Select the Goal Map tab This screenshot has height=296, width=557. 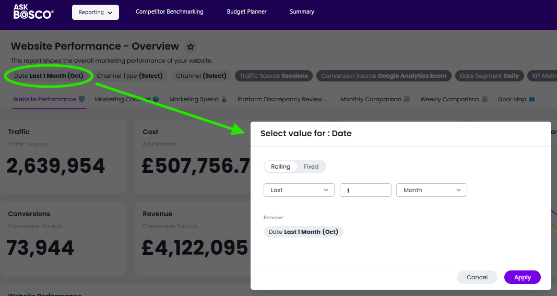pos(516,99)
